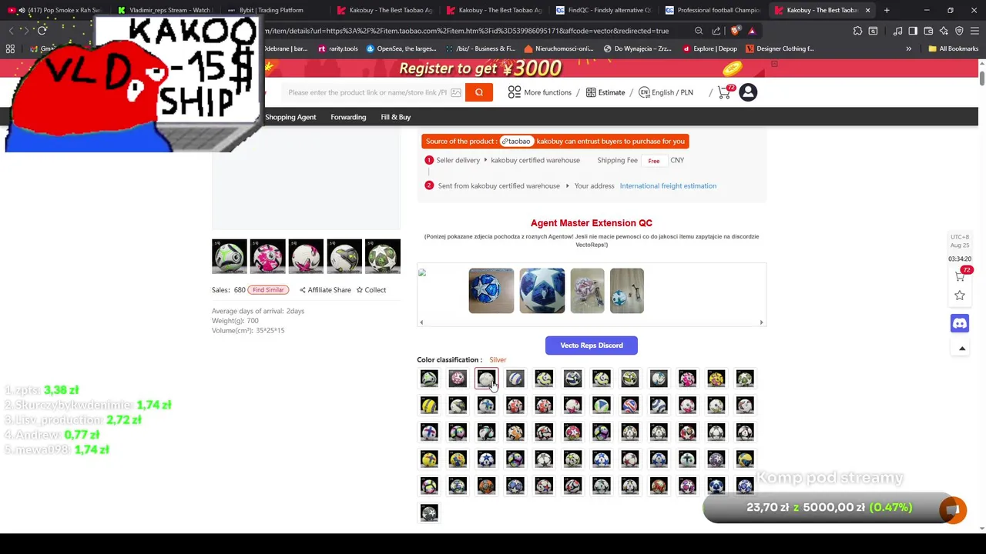Open the QC photo with ball and pump
Screen dimensions: 986x554
click(x=626, y=291)
